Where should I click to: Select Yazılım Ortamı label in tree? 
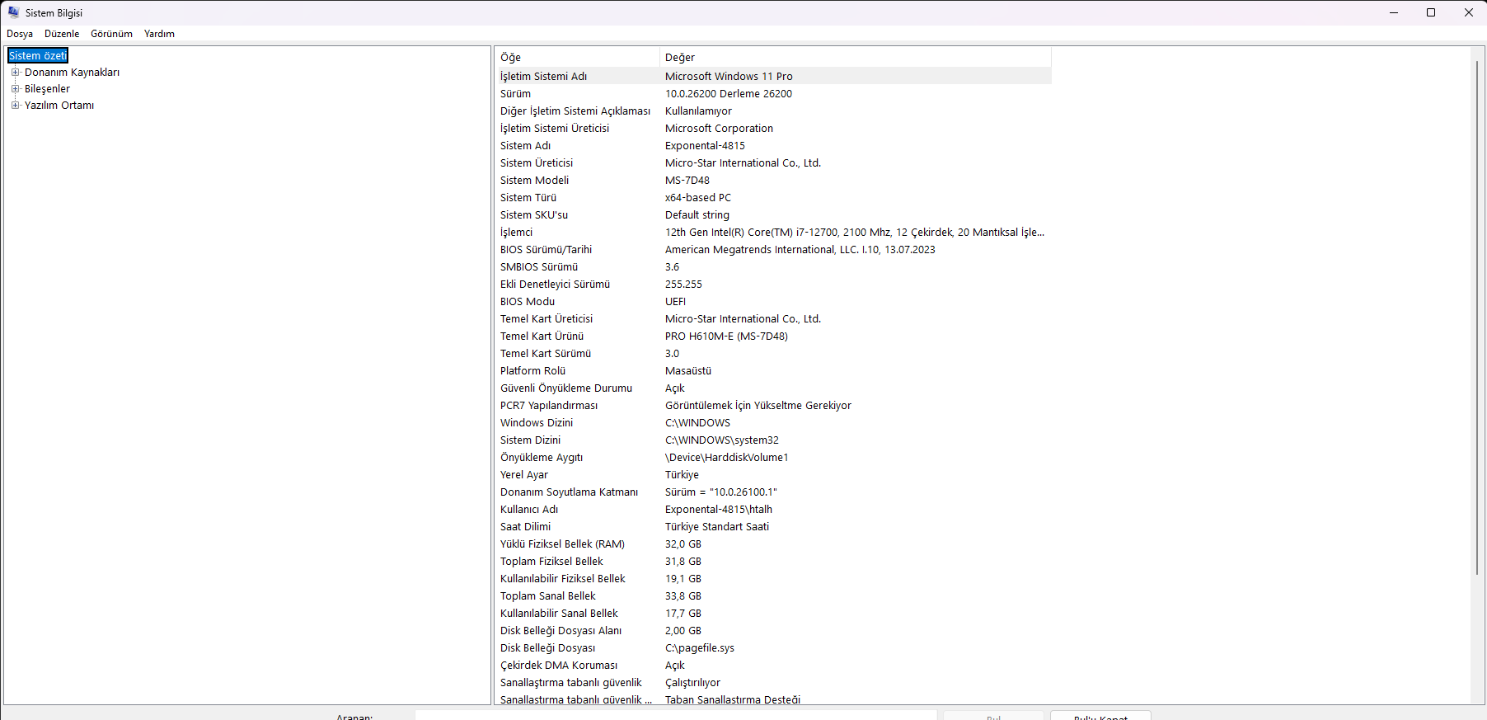(x=59, y=105)
